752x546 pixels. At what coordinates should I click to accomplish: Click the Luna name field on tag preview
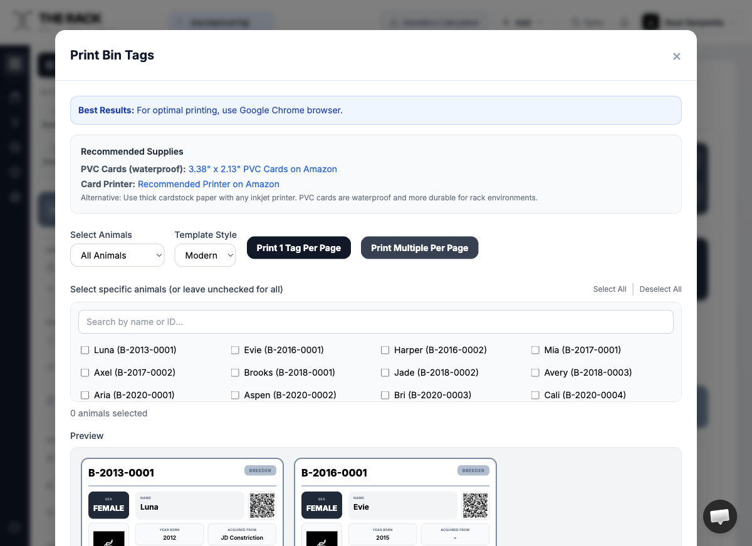(x=190, y=505)
